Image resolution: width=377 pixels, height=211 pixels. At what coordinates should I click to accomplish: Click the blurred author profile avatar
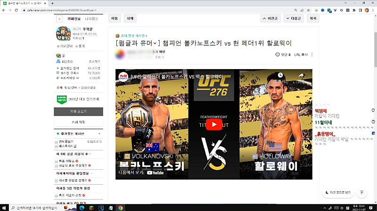click(x=120, y=55)
